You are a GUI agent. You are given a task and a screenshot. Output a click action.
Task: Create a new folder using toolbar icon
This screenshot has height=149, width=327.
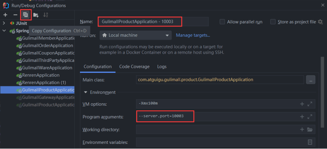pos(36,15)
